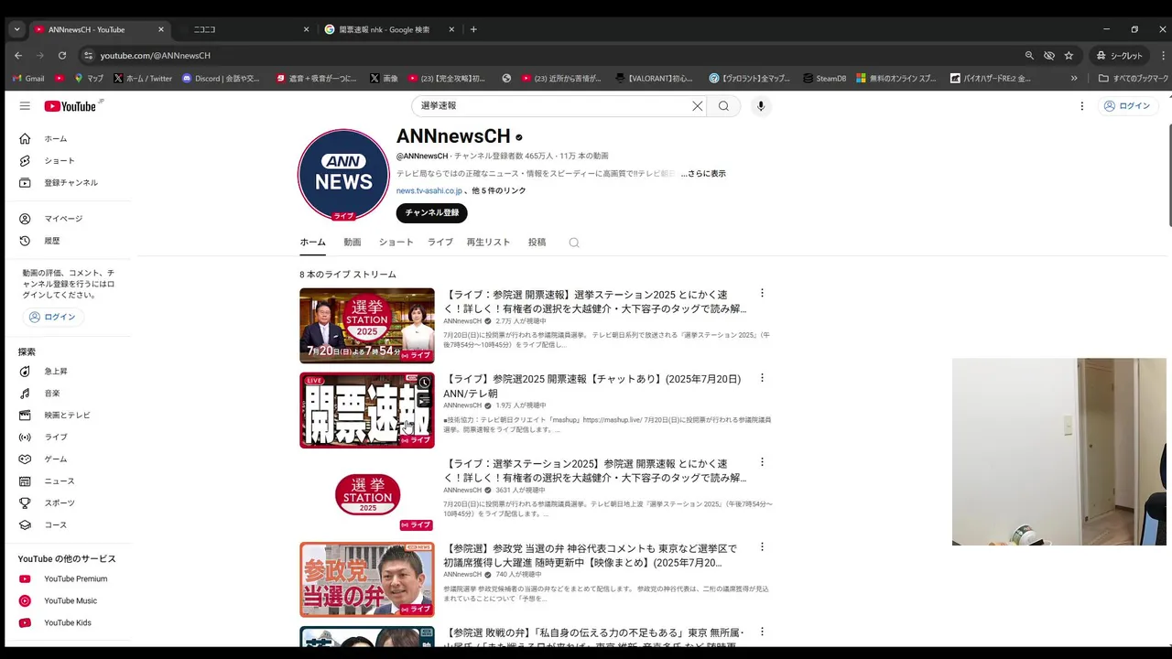
Task: Expand channel description with さらに表示
Action: pyautogui.click(x=703, y=174)
